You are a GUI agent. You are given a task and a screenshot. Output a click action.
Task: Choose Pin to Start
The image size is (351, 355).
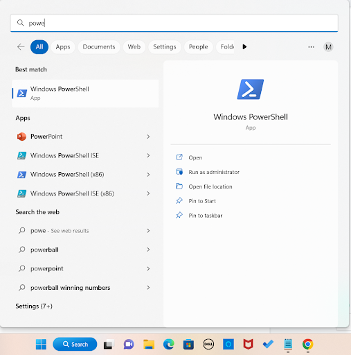(x=202, y=201)
